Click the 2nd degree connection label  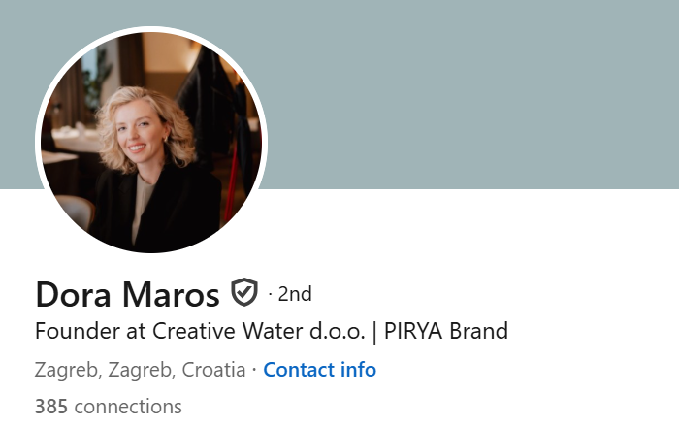click(x=295, y=293)
